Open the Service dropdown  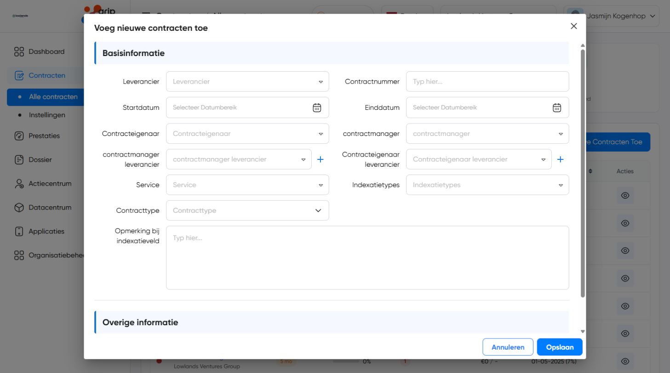coord(247,185)
